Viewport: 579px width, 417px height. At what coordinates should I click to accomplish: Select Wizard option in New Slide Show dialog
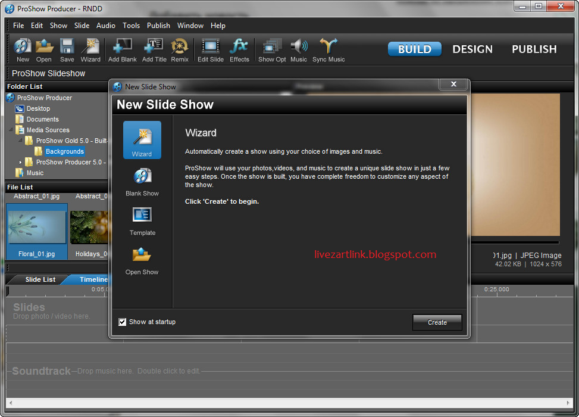(x=142, y=140)
